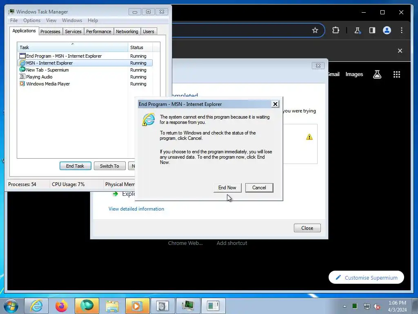Click Cancel in End Program dialog

[259, 188]
